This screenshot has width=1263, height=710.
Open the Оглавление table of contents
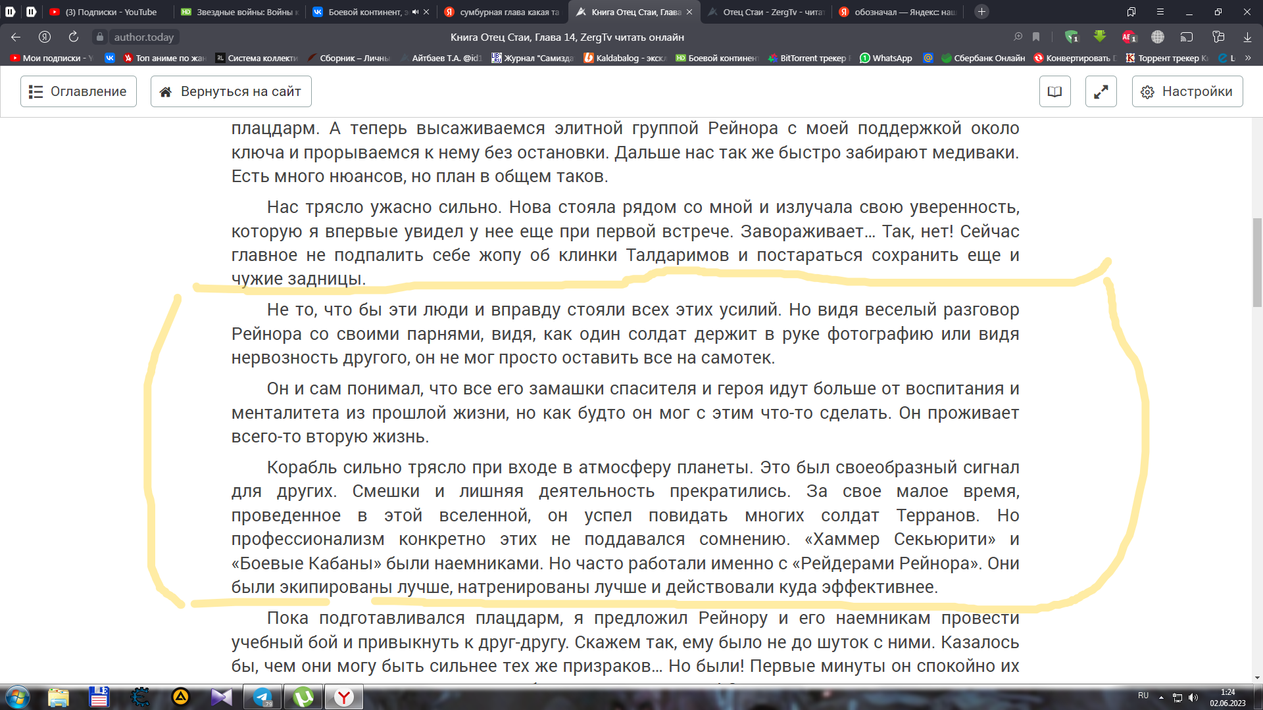(78, 91)
